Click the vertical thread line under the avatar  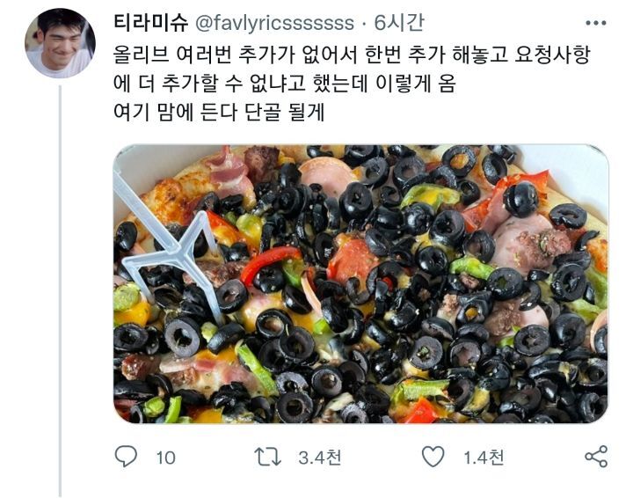60,291
